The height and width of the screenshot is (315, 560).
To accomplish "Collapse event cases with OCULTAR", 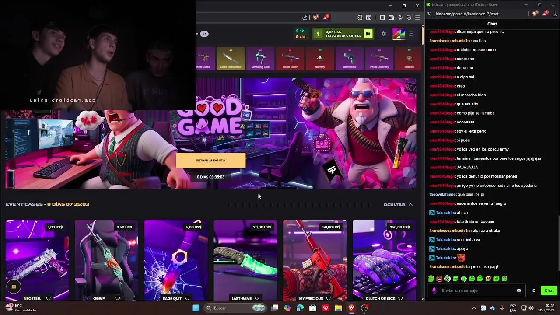I will click(x=398, y=204).
